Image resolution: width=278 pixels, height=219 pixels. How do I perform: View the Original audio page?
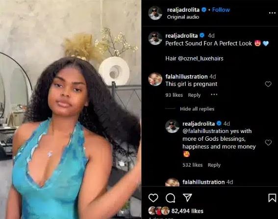point(183,17)
